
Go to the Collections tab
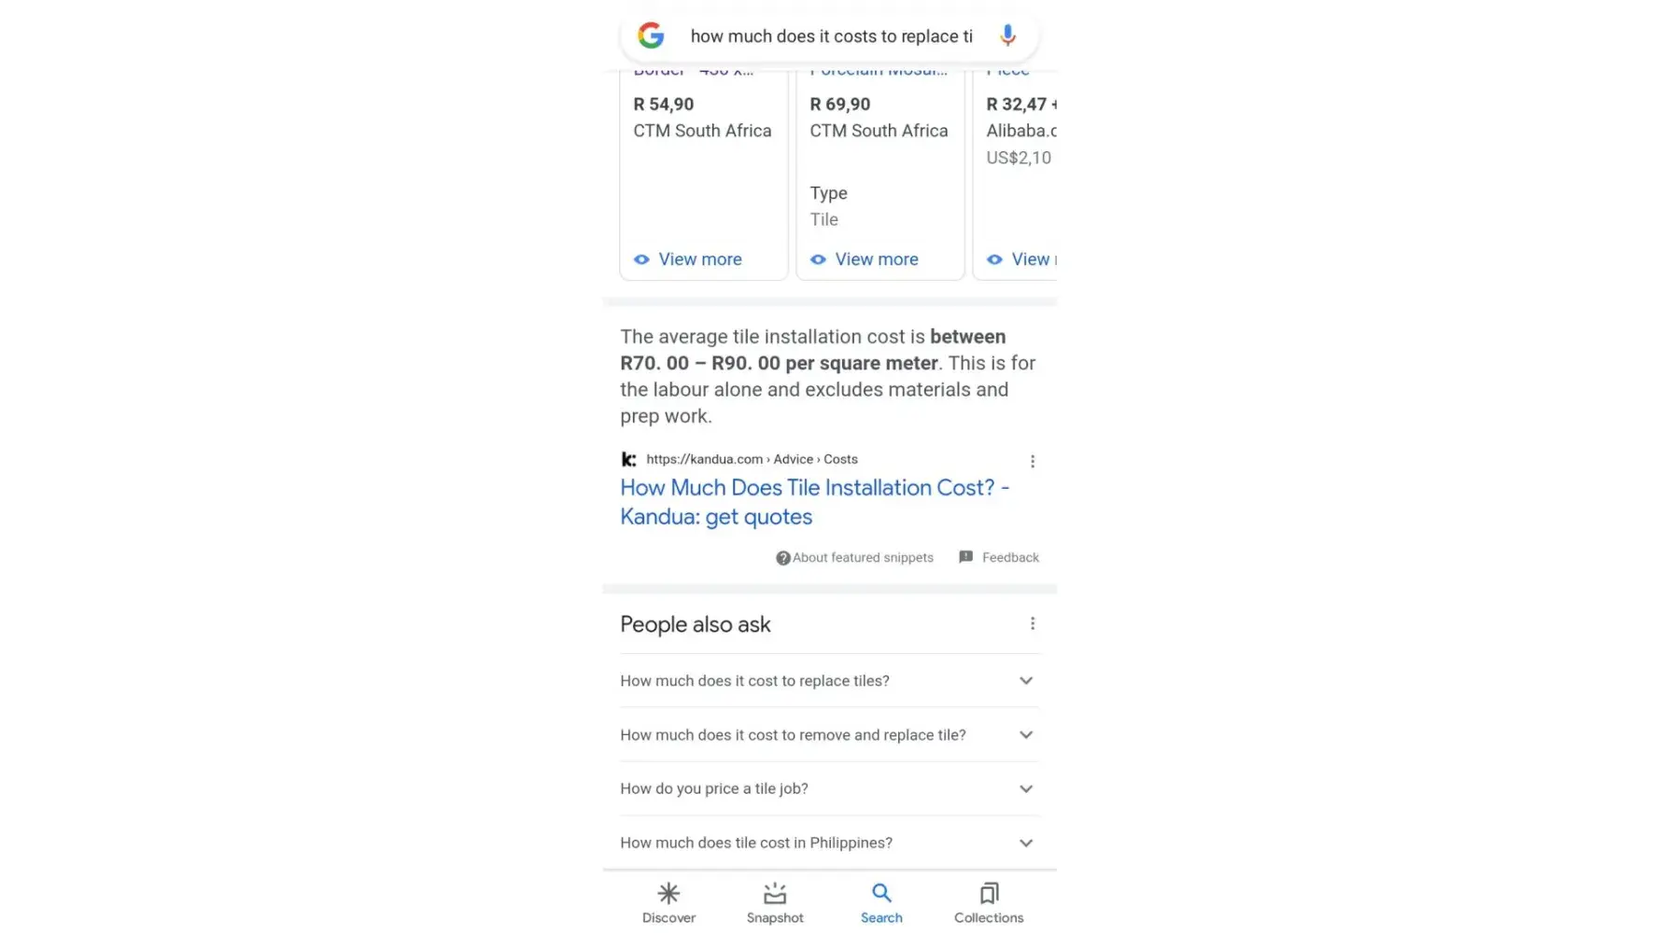[989, 902]
